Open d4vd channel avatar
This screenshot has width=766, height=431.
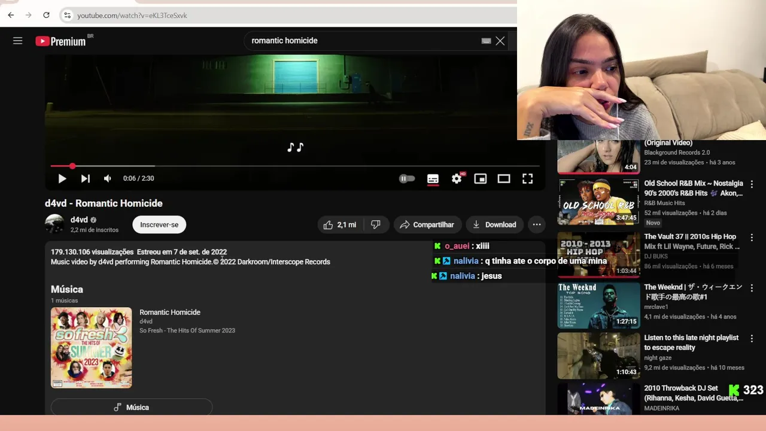click(54, 224)
